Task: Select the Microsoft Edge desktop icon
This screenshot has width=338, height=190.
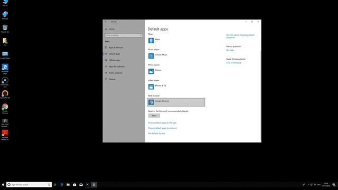Action: click(5, 69)
